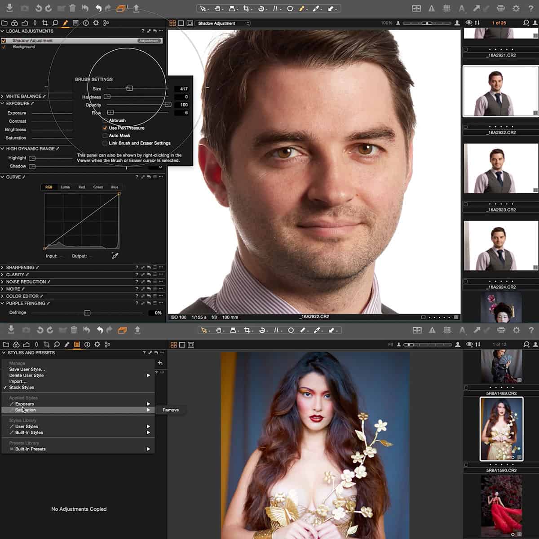Image resolution: width=539 pixels, height=539 pixels.
Task: Select the _16A2923.CR2 thumbnail in the filmstrip
Action: click(500, 168)
